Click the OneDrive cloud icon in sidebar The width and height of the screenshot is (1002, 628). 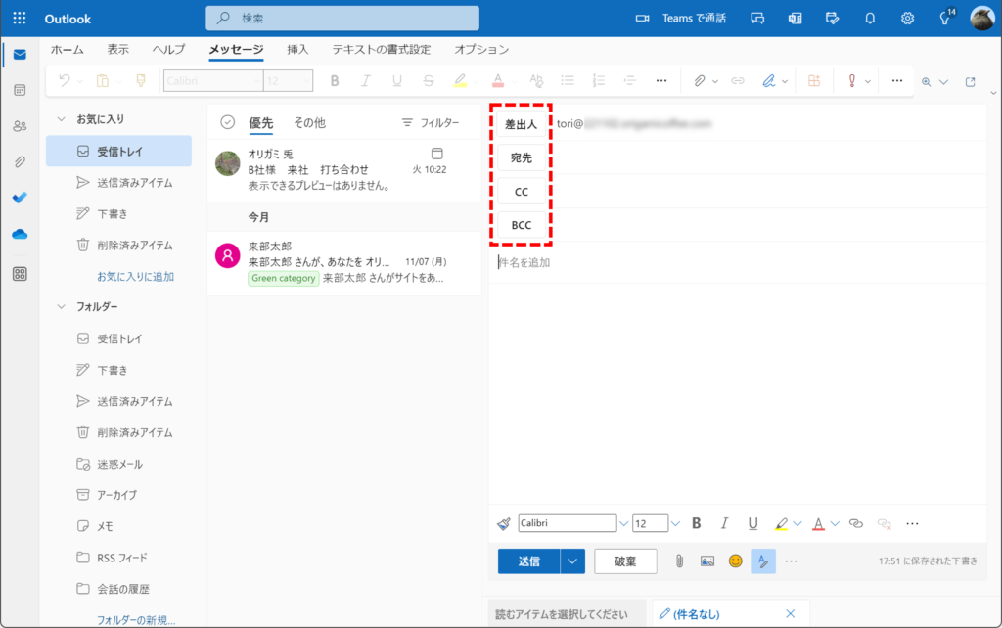click(20, 234)
